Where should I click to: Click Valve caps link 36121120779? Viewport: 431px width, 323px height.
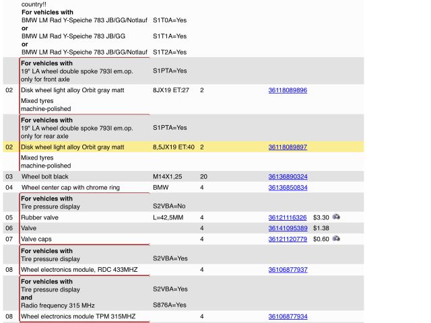click(x=288, y=239)
